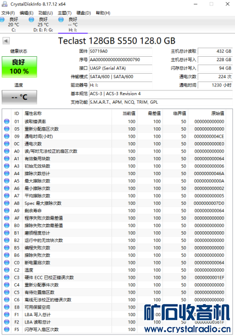Click the status circle icon for attribute C0
The image size is (235, 336).
coord(7,263)
